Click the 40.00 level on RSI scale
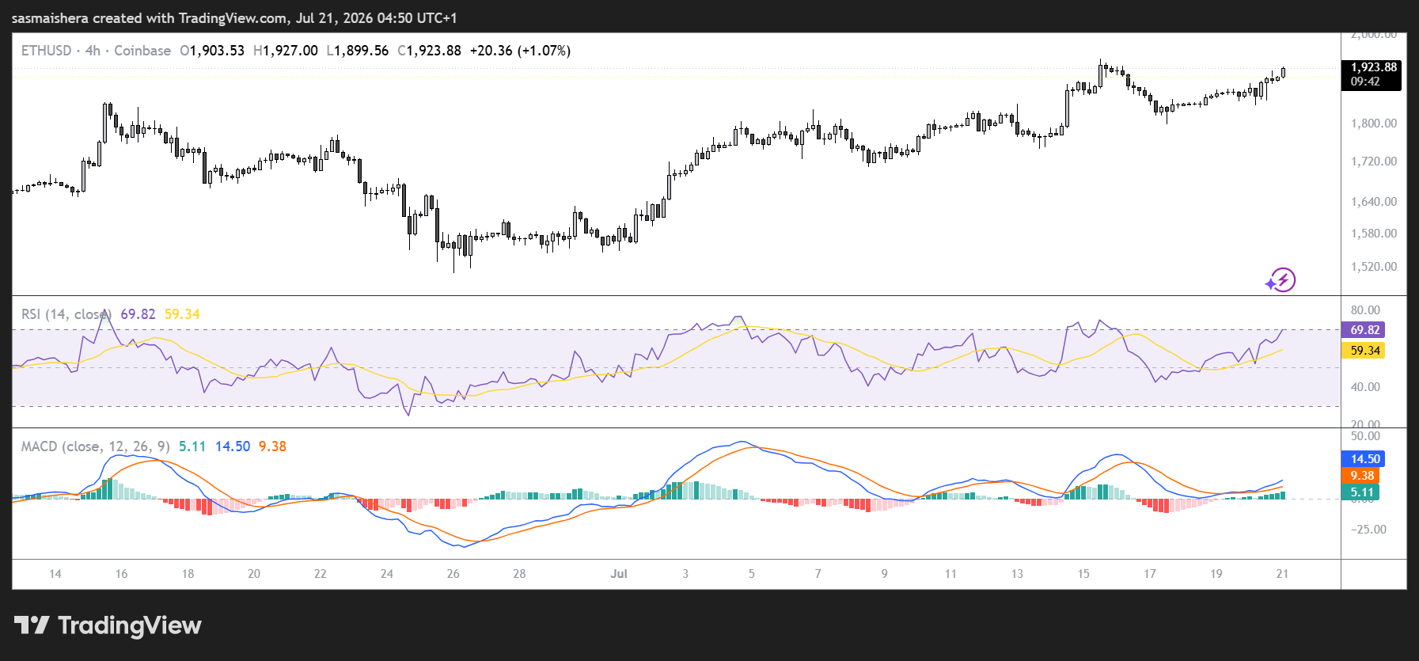The width and height of the screenshot is (1419, 661). coord(1365,387)
